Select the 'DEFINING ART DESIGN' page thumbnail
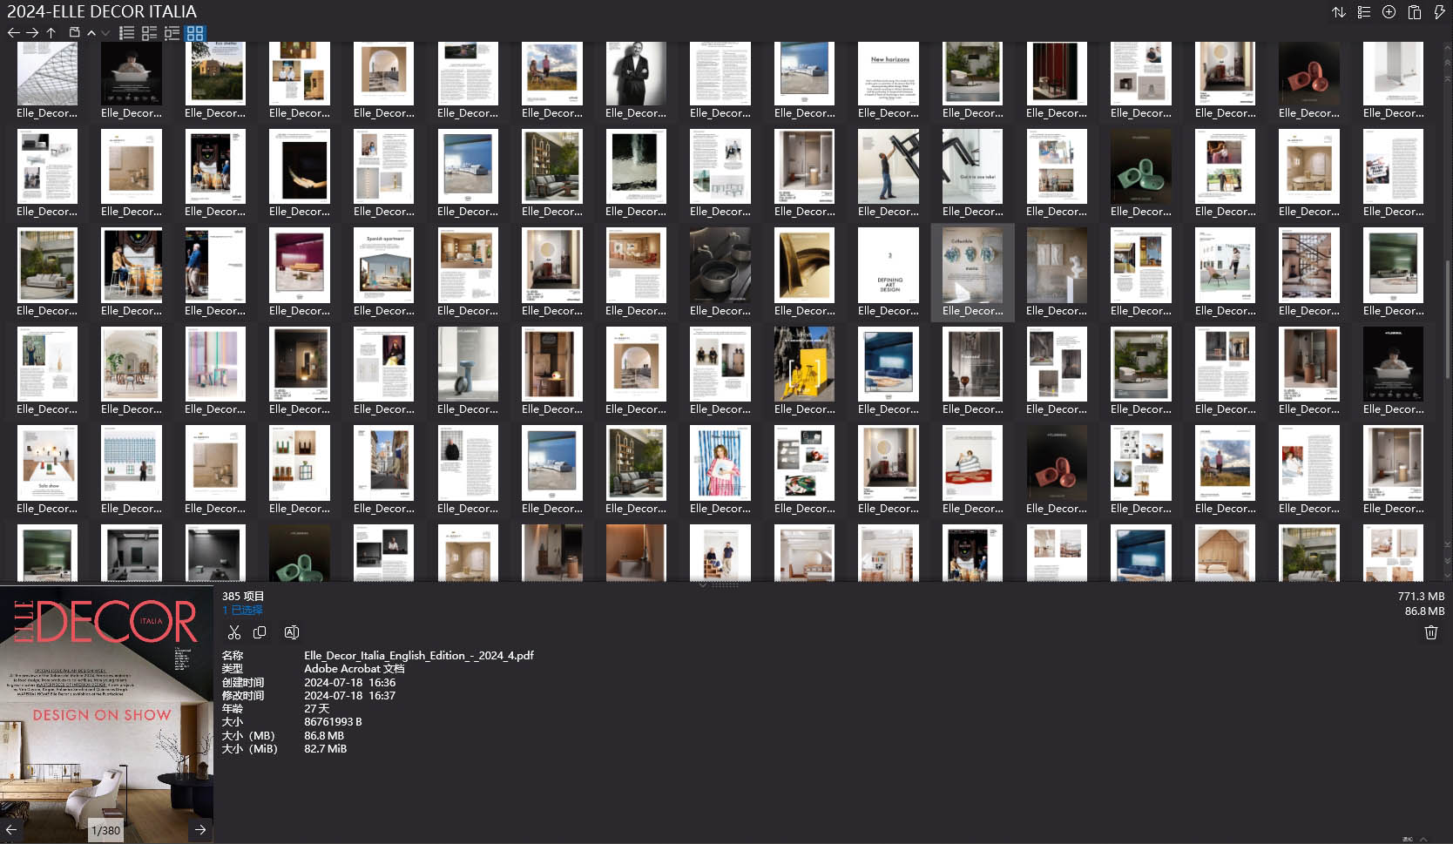The width and height of the screenshot is (1453, 844). tap(889, 266)
